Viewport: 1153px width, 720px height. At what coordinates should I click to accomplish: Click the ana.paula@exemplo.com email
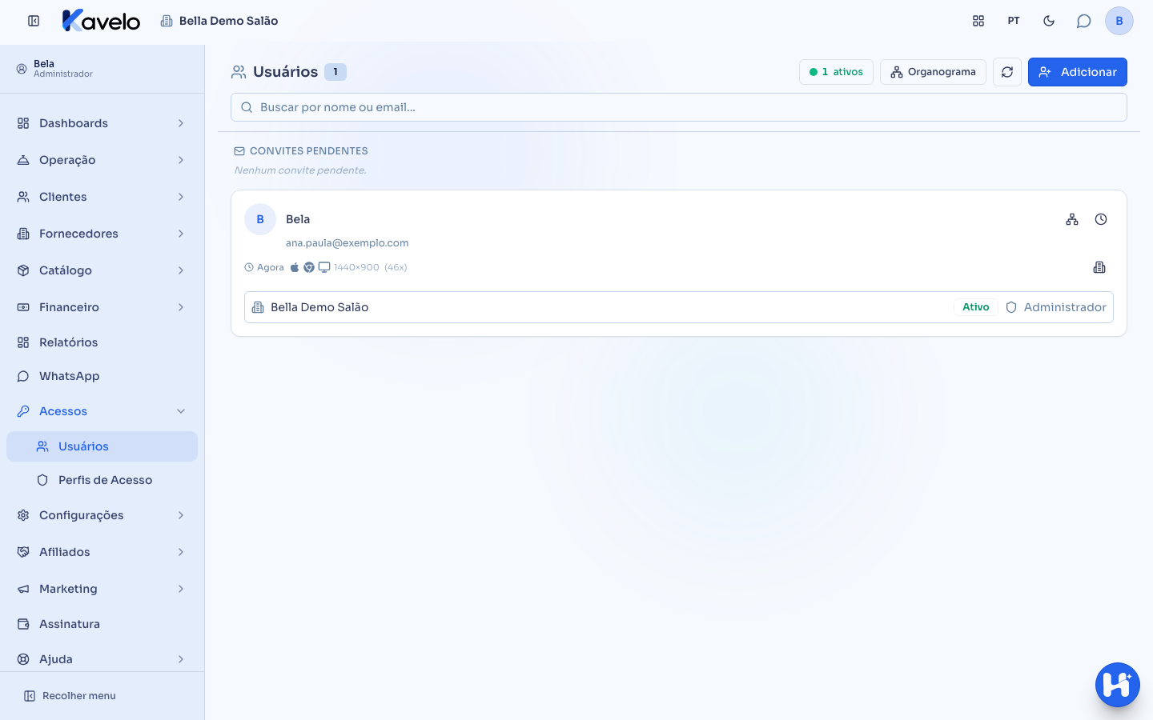coord(348,242)
